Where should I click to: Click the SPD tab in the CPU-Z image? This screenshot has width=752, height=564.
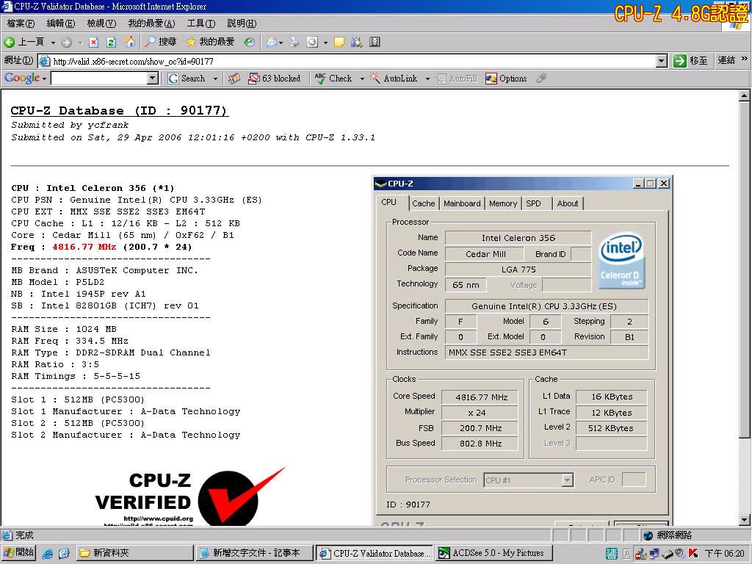(x=533, y=203)
